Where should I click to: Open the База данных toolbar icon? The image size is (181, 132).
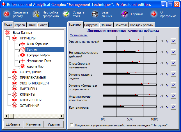pos(95,14)
